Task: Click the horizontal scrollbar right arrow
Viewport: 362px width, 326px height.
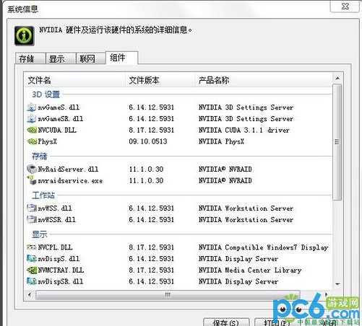Action: [x=327, y=294]
